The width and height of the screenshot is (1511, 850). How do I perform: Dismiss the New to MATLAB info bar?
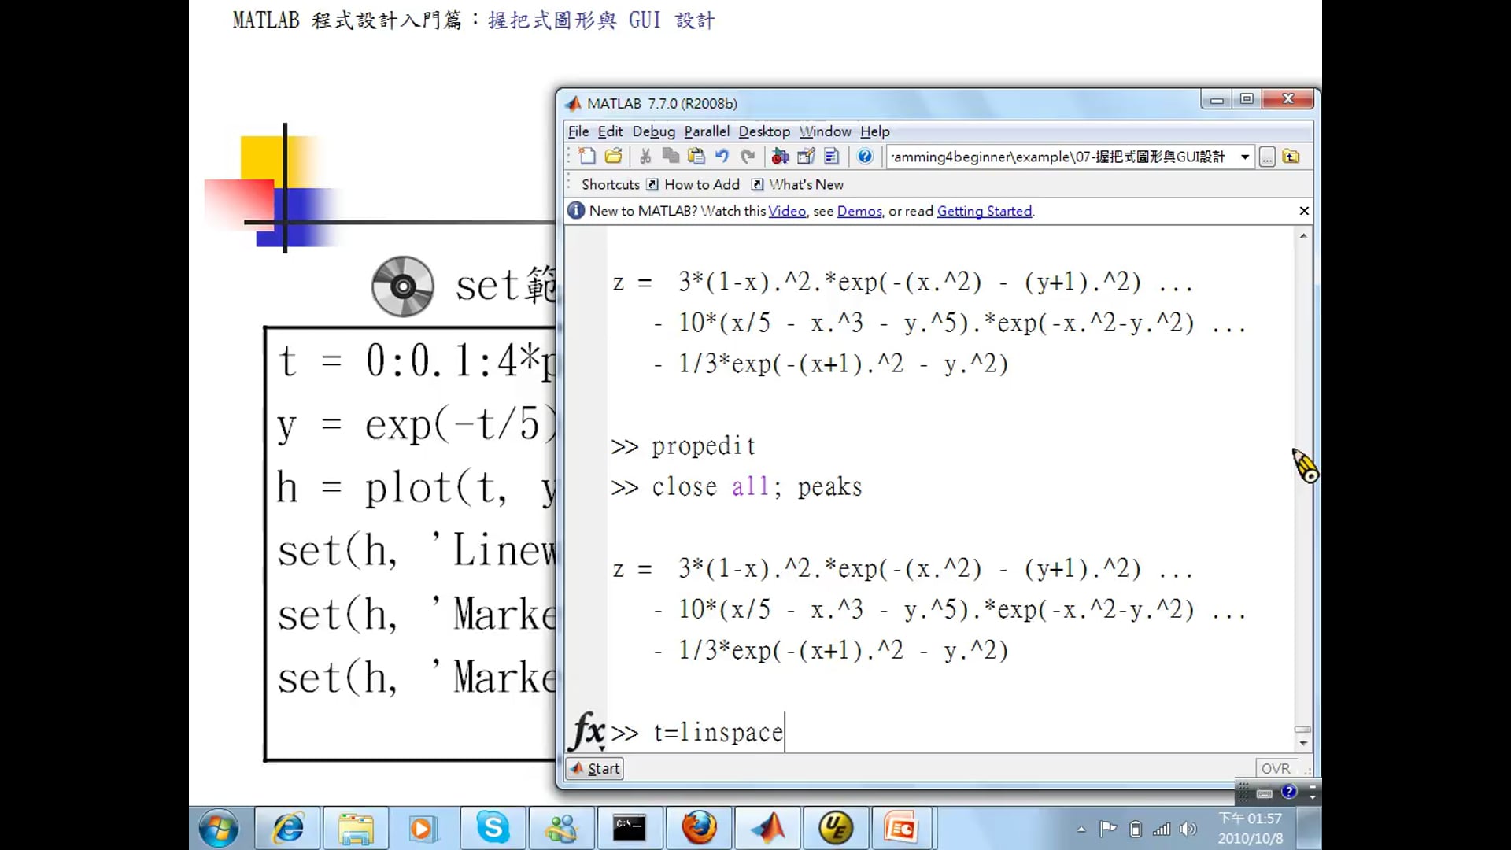click(1304, 211)
